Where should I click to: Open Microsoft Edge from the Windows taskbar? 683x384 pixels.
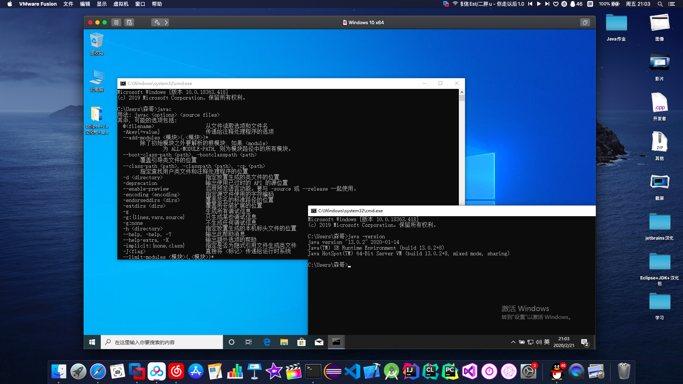pyautogui.click(x=267, y=342)
